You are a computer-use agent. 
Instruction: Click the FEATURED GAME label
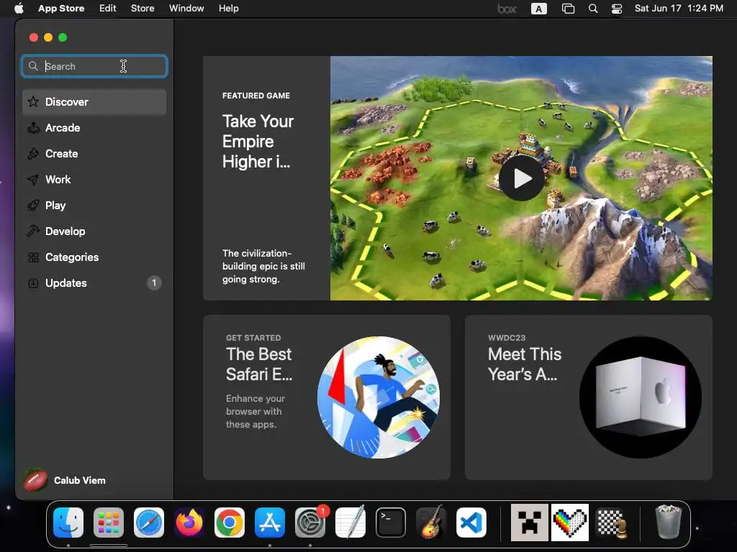(256, 96)
